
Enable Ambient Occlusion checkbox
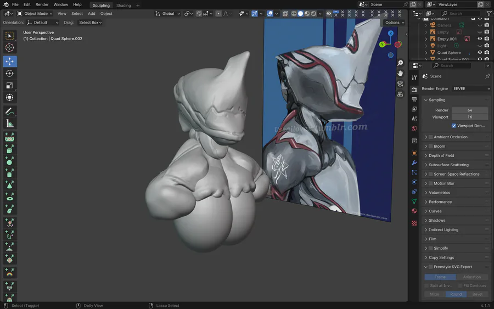(x=431, y=137)
